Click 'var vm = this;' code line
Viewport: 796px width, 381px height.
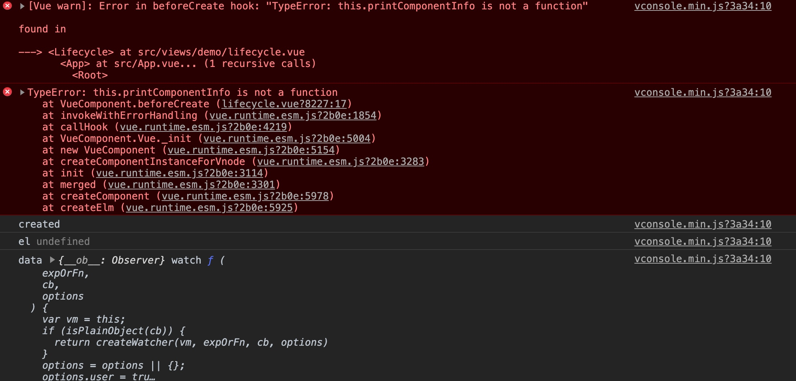click(84, 319)
